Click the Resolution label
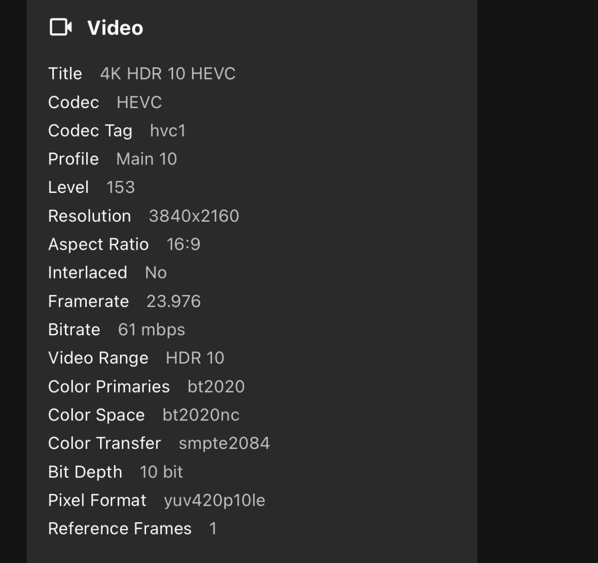 pyautogui.click(x=90, y=216)
